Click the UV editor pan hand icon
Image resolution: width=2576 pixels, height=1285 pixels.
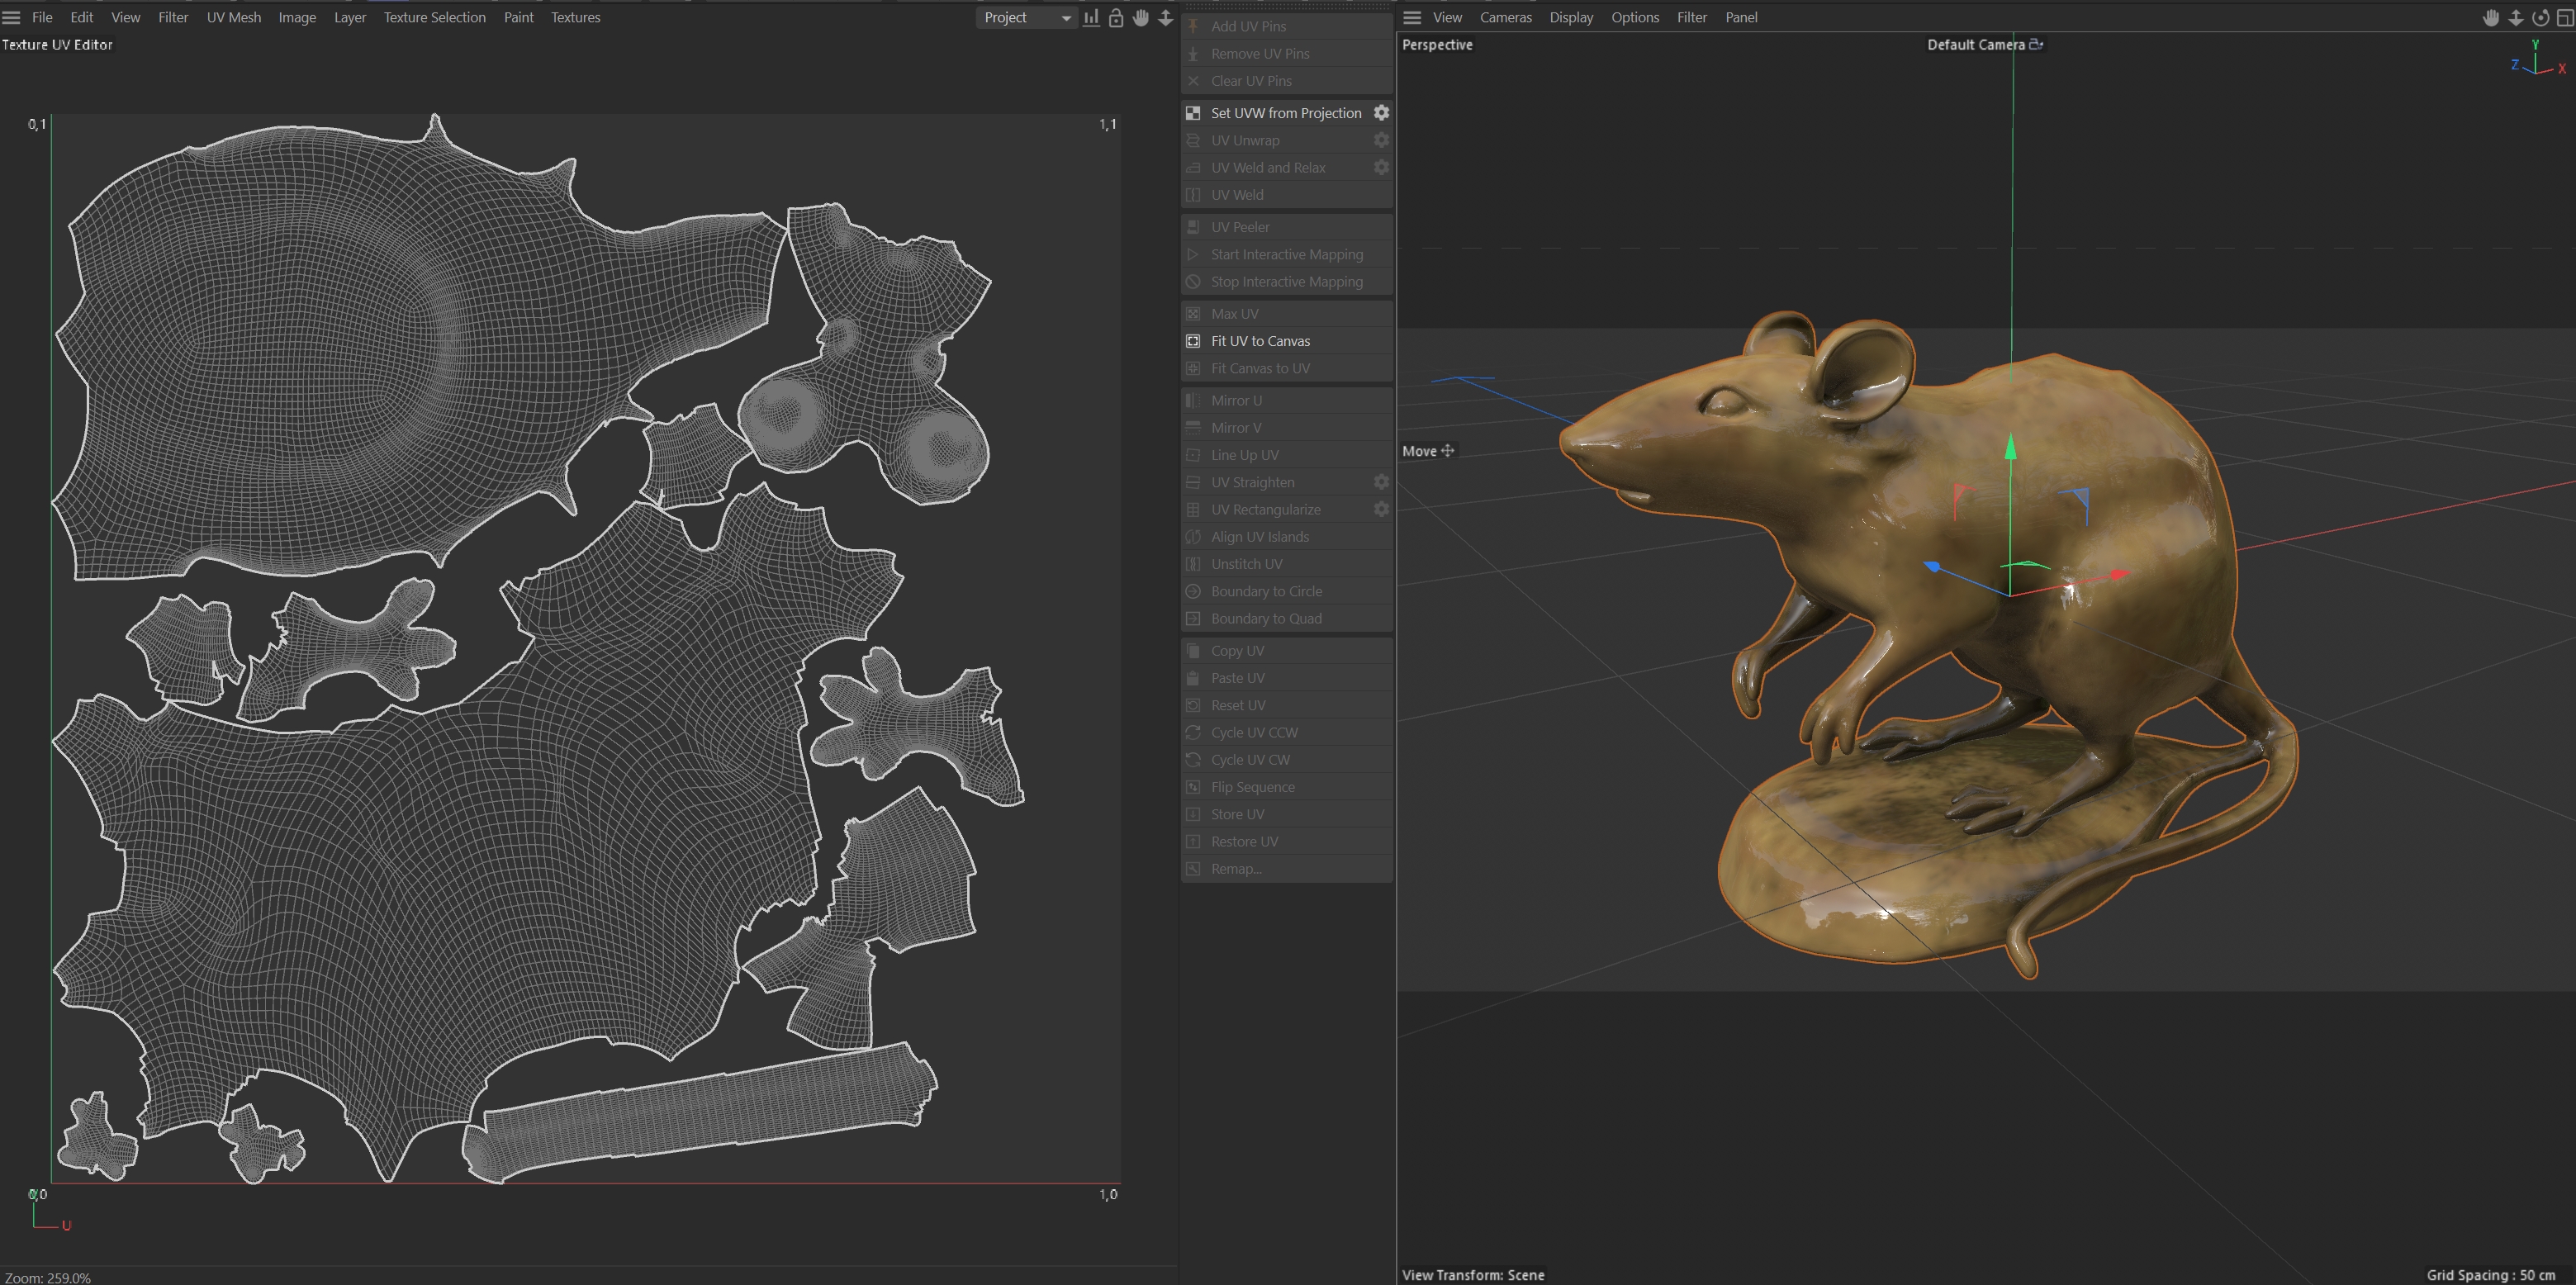coord(1141,17)
